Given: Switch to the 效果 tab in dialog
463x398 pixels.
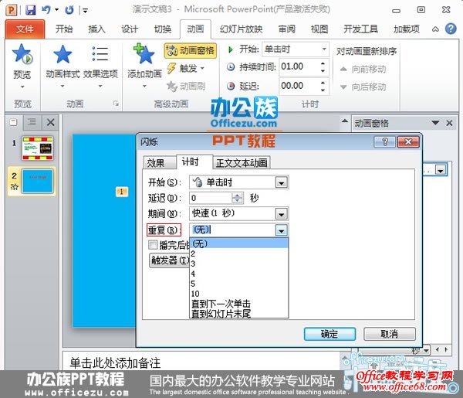Looking at the screenshot, I should click(x=159, y=162).
